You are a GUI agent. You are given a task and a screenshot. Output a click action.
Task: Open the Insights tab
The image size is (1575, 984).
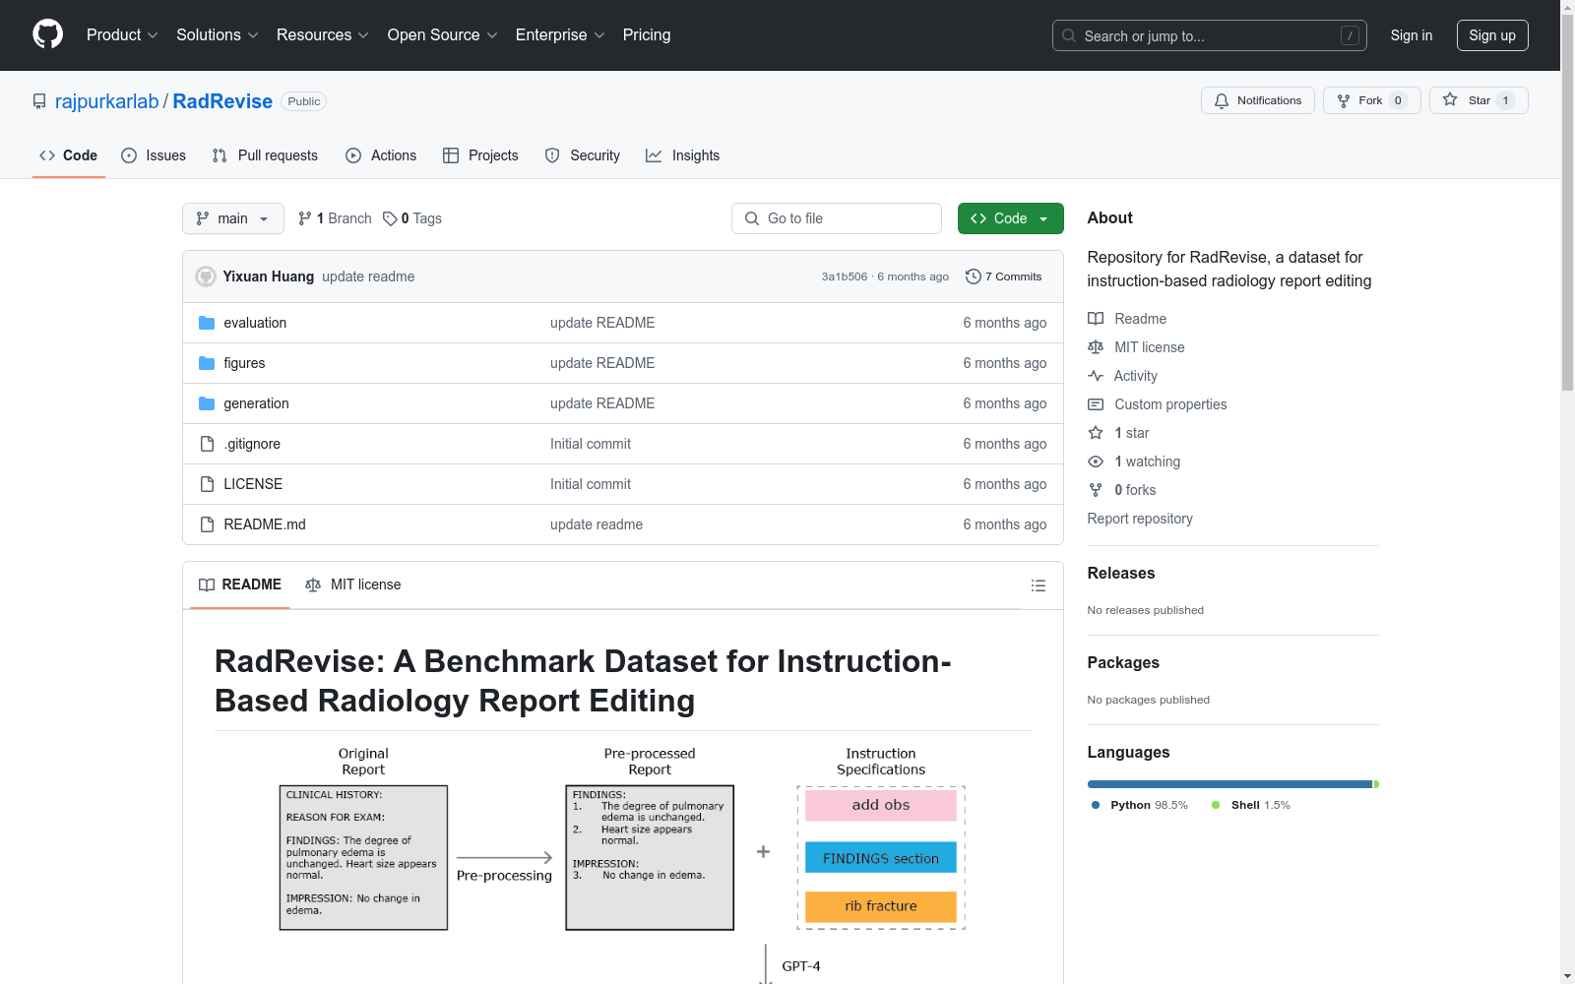pos(682,155)
